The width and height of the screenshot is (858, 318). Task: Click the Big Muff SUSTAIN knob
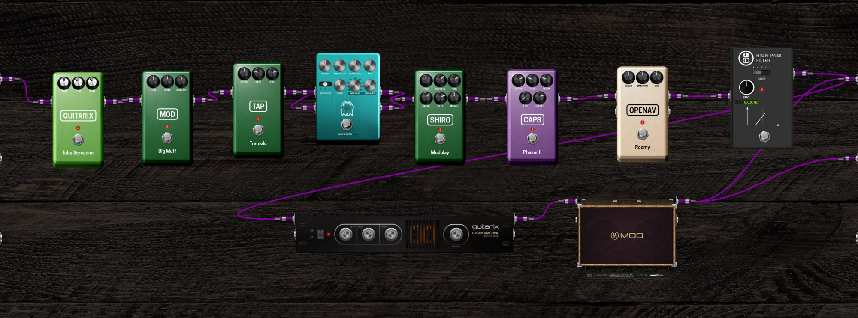(x=181, y=81)
